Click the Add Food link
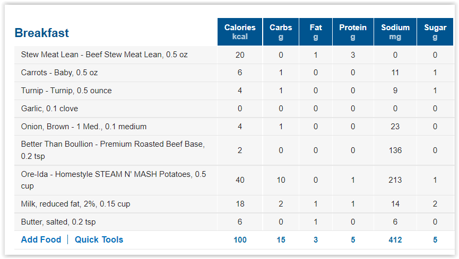459x259 pixels. click(41, 239)
